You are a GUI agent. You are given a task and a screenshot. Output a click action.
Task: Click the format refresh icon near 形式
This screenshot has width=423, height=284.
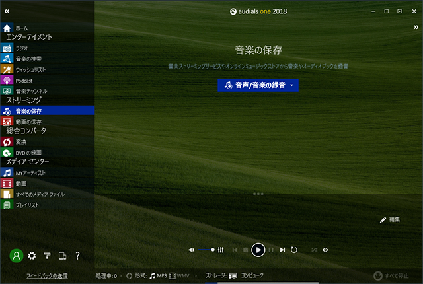pyautogui.click(x=130, y=275)
